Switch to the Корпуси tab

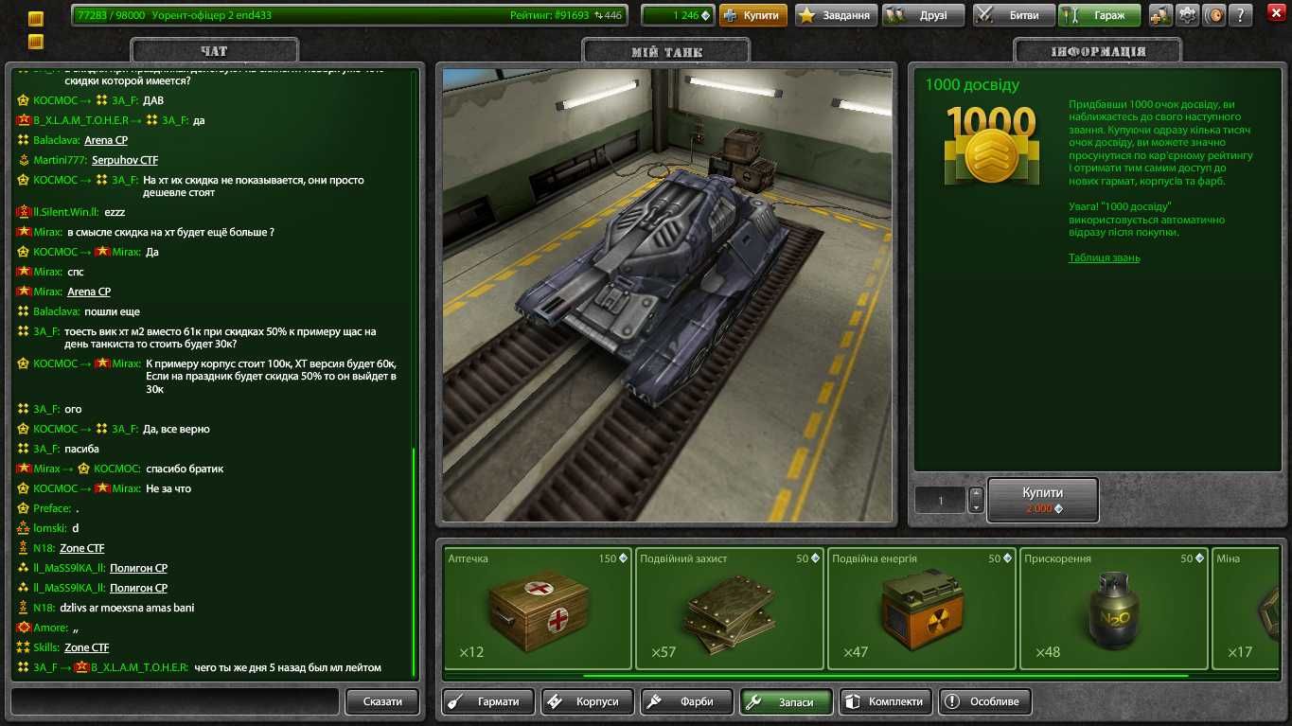(x=586, y=701)
